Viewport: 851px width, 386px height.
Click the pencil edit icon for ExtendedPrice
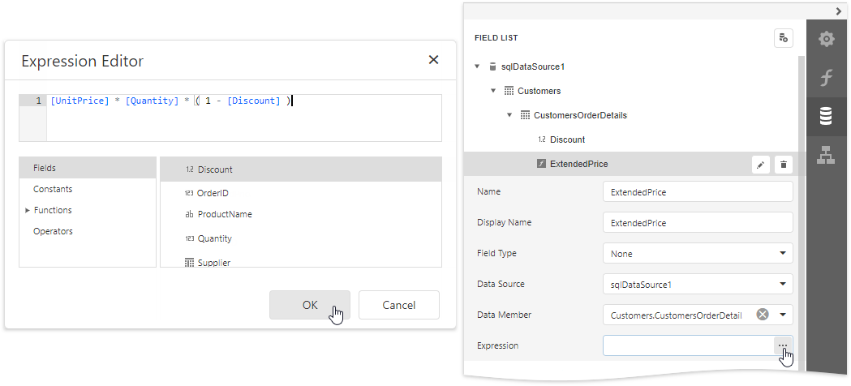click(761, 165)
